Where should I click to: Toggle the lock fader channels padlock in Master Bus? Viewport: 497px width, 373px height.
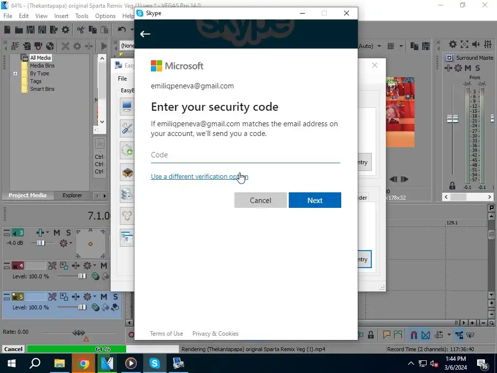pos(452,186)
